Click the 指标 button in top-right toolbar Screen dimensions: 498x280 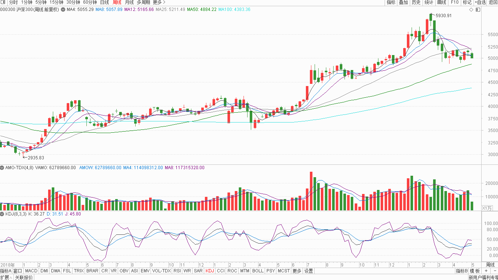(x=391, y=2)
